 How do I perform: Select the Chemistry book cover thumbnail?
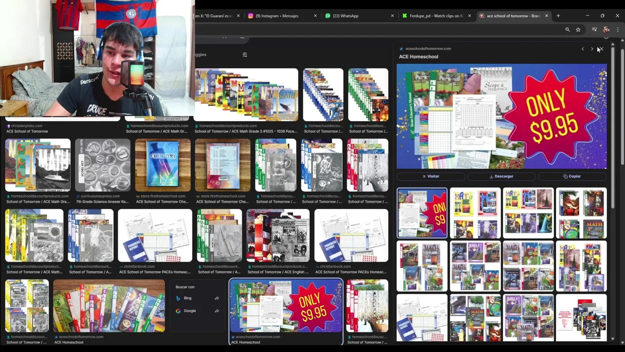click(163, 165)
